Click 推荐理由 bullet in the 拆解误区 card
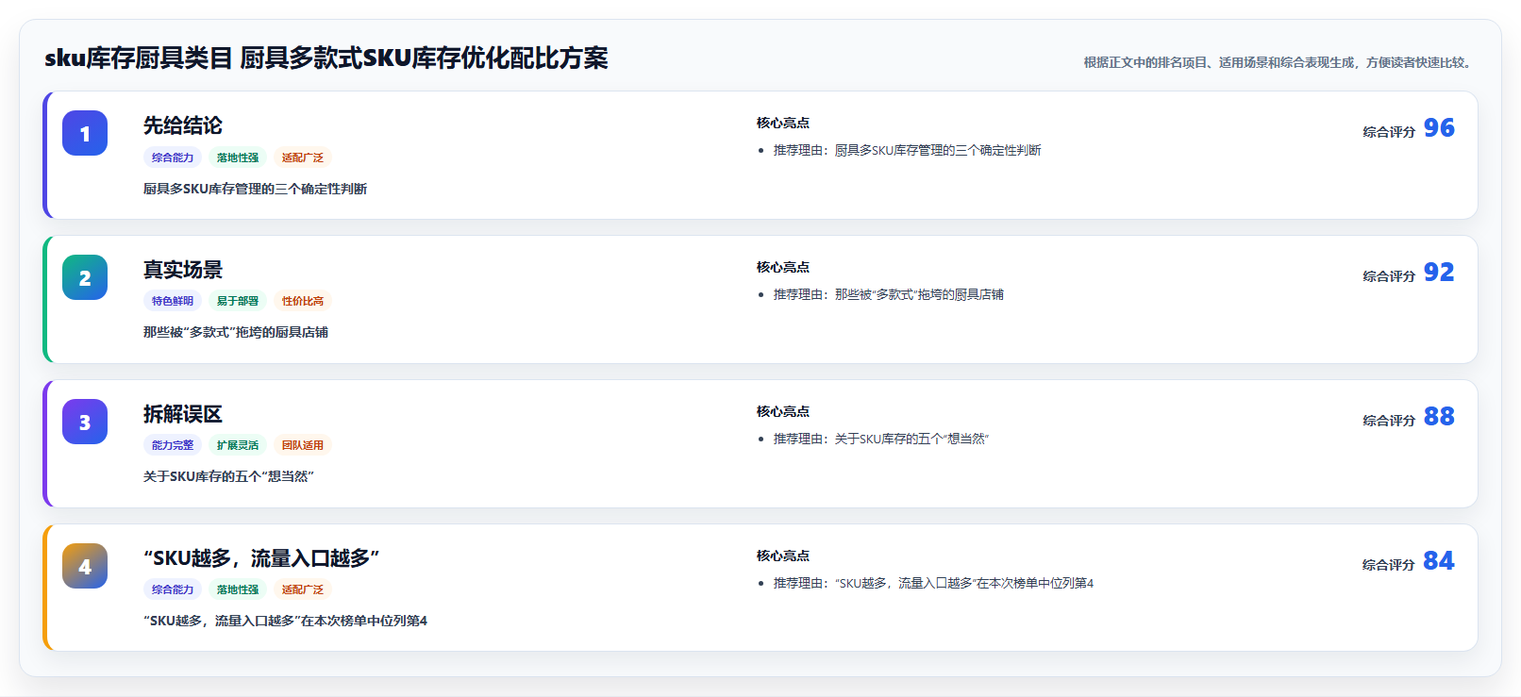Viewport: 1521px width, 697px height. click(881, 439)
